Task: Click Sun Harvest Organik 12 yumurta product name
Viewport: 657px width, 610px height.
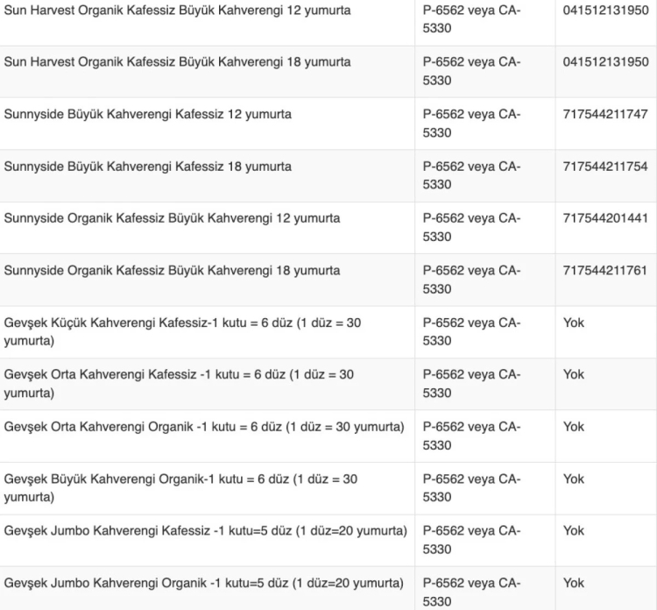Action: click(x=177, y=11)
